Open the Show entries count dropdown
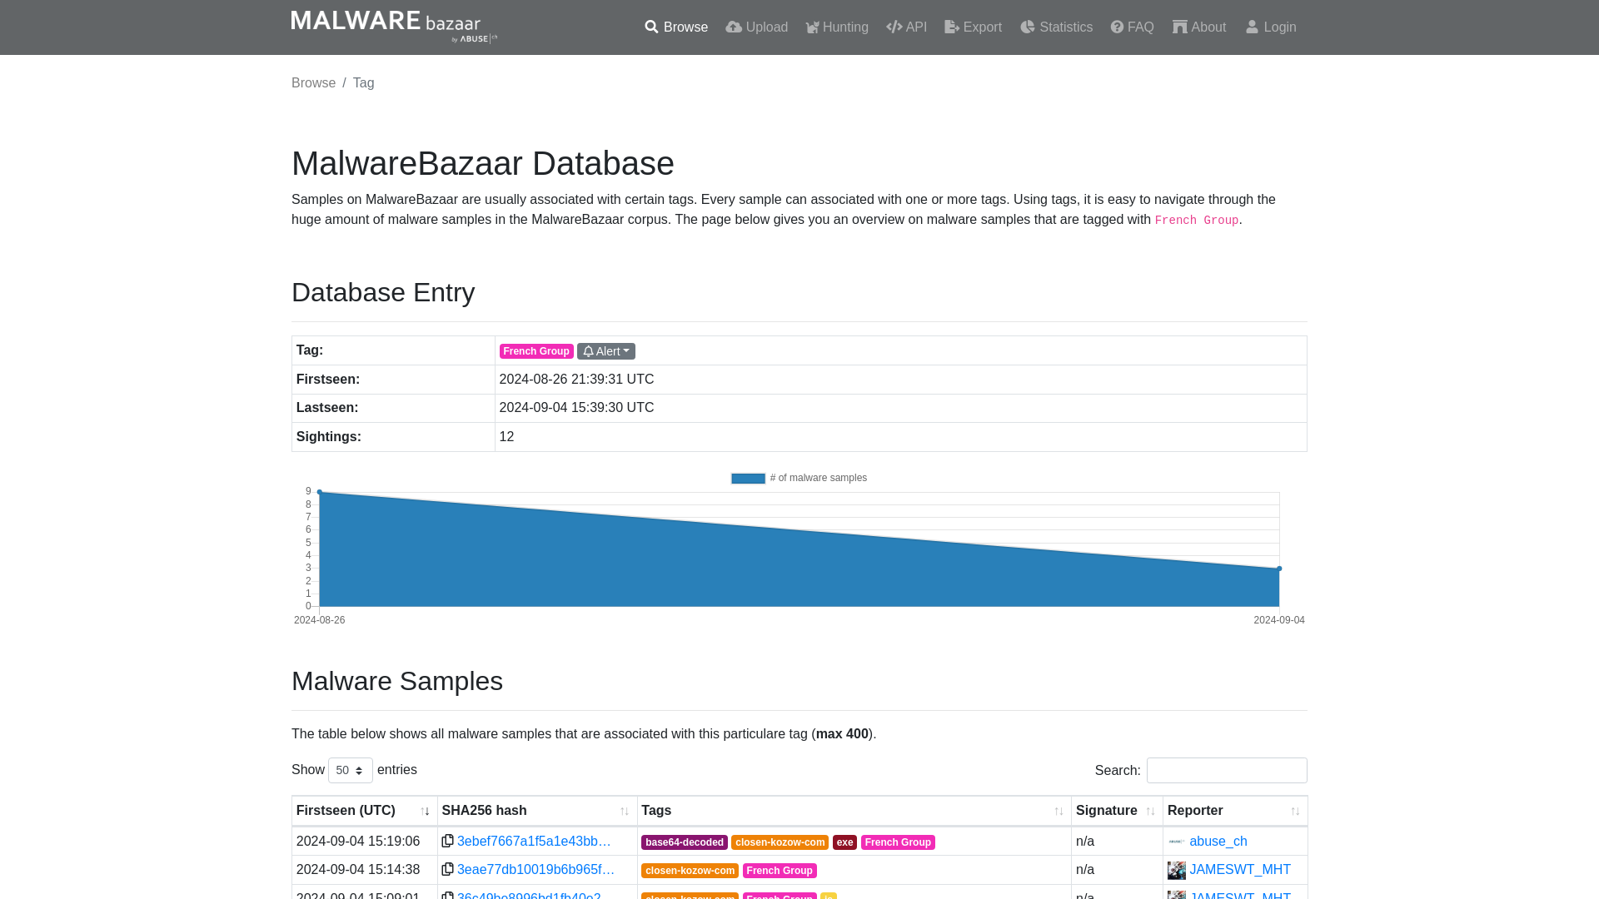This screenshot has height=899, width=1599. [351, 771]
